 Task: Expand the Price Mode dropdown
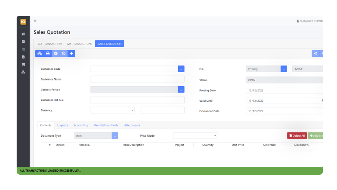195,136
